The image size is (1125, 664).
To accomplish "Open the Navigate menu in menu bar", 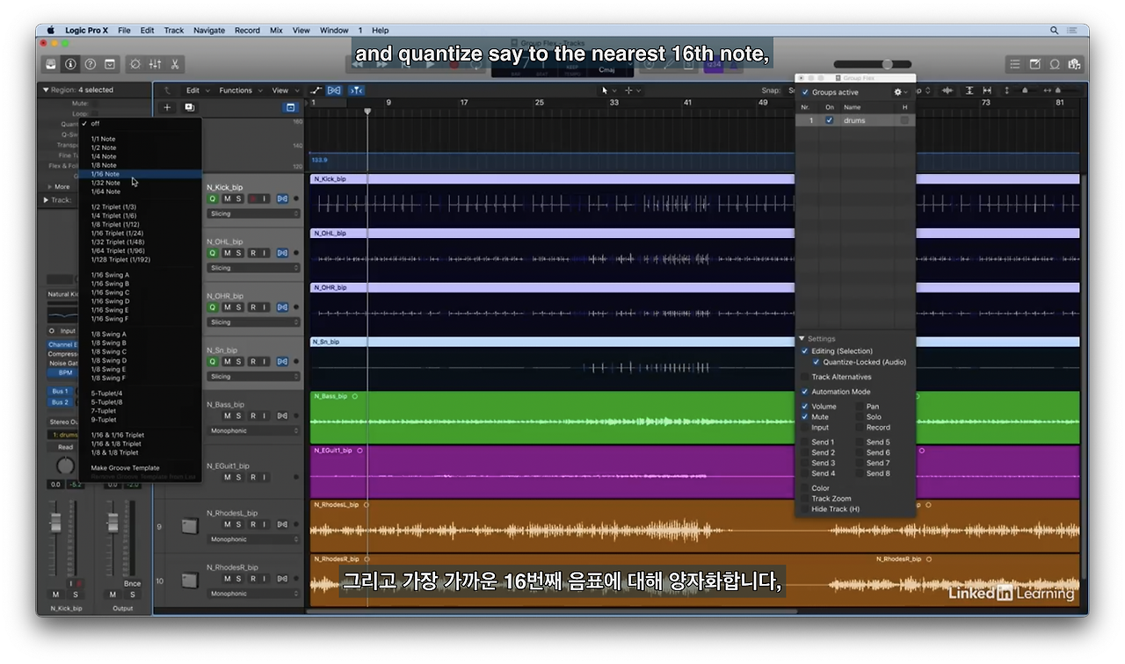I will click(209, 30).
